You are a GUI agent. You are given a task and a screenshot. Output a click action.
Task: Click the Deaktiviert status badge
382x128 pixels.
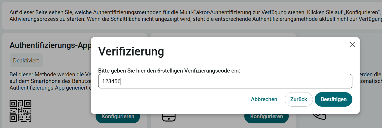click(x=26, y=61)
